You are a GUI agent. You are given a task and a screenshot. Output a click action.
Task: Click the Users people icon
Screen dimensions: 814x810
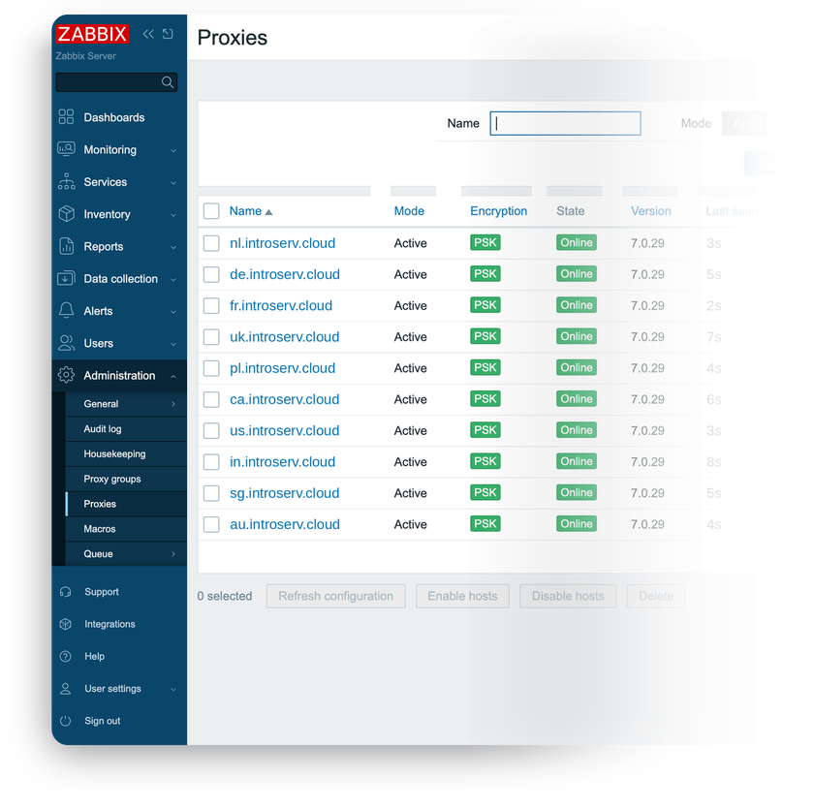[x=67, y=342]
